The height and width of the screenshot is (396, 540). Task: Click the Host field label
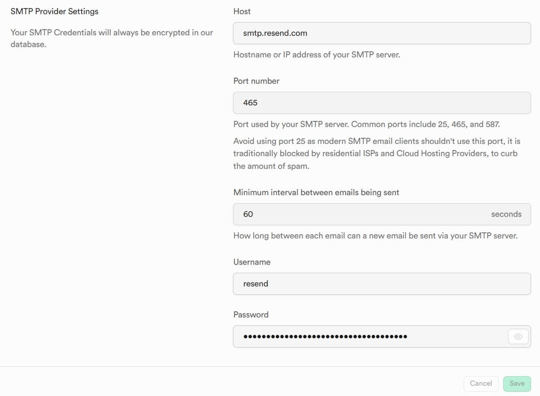(242, 11)
